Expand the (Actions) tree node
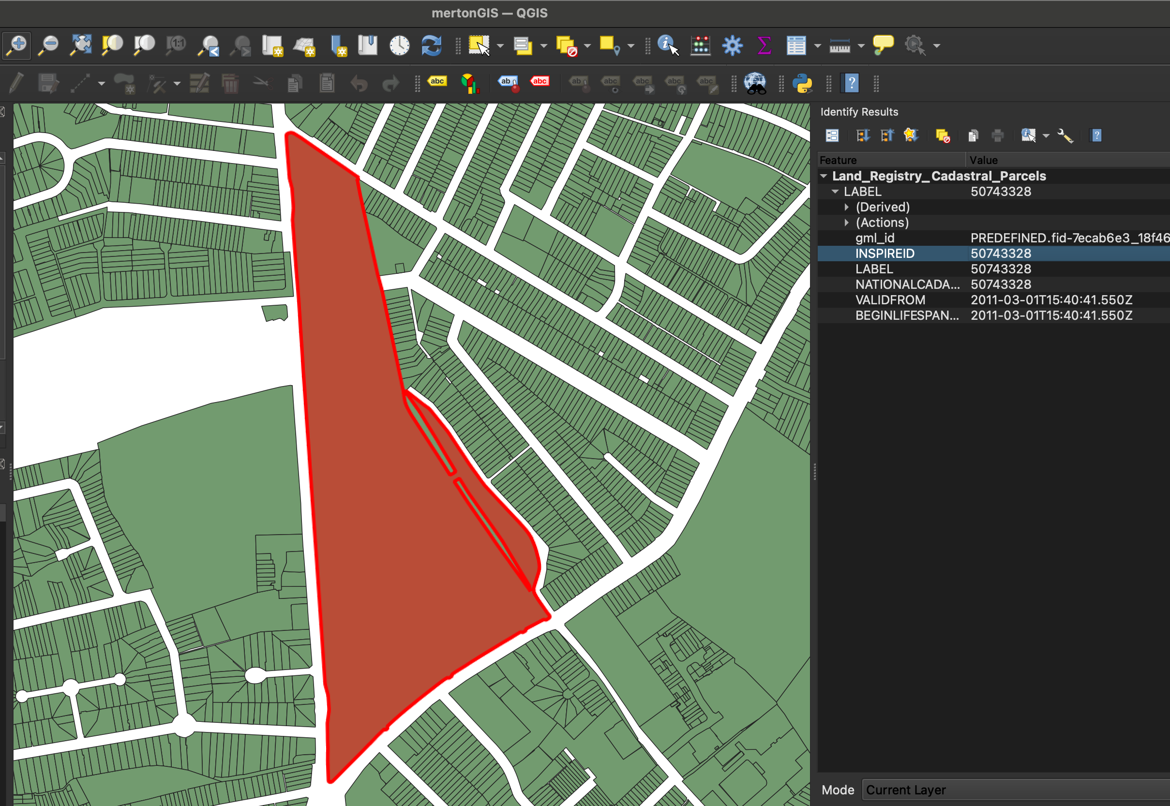The width and height of the screenshot is (1170, 806). click(847, 223)
